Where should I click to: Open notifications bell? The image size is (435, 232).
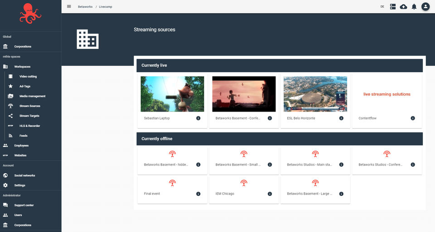coord(414,6)
